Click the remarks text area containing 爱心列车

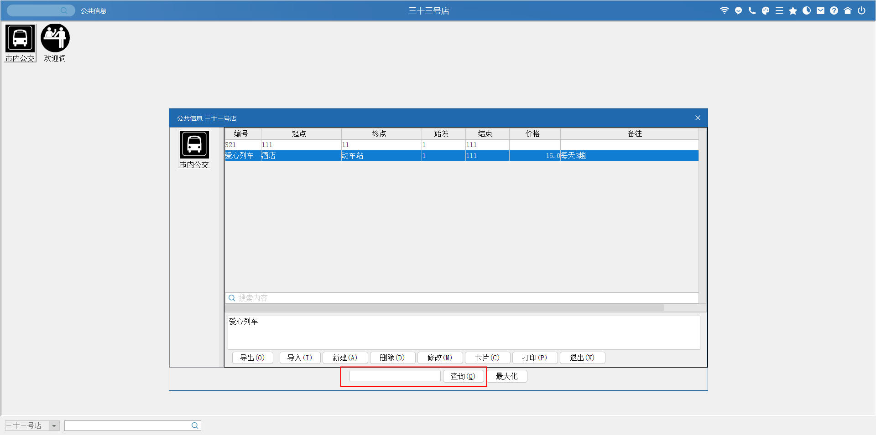coord(464,333)
